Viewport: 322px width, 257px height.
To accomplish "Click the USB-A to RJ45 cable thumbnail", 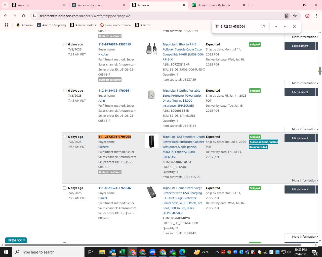I will (x=151, y=49).
